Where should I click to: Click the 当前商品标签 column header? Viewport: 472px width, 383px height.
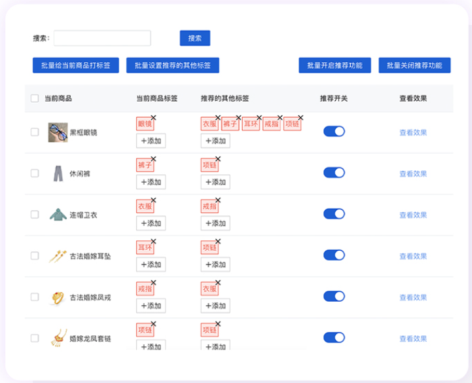(157, 98)
